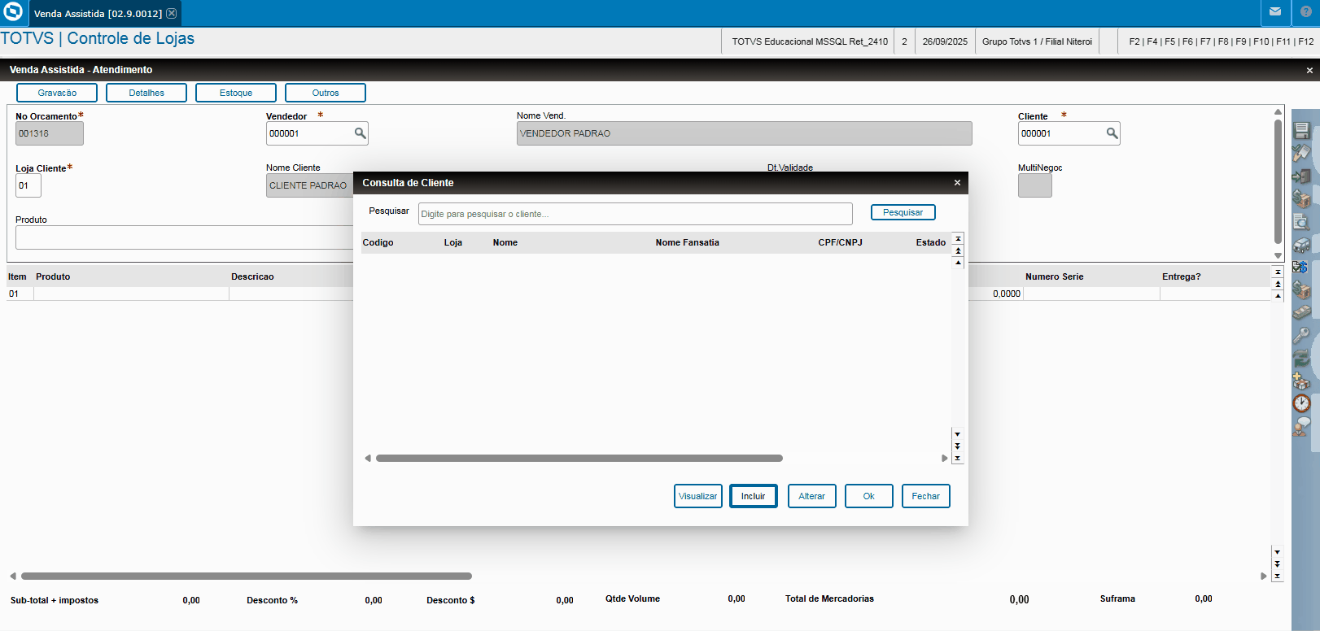
Task: Jump to first row in client list
Action: [x=958, y=239]
